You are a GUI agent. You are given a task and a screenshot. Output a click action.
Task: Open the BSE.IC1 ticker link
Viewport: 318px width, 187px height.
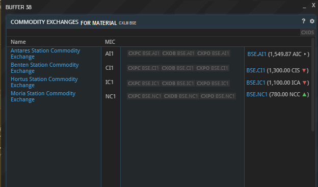click(256, 83)
